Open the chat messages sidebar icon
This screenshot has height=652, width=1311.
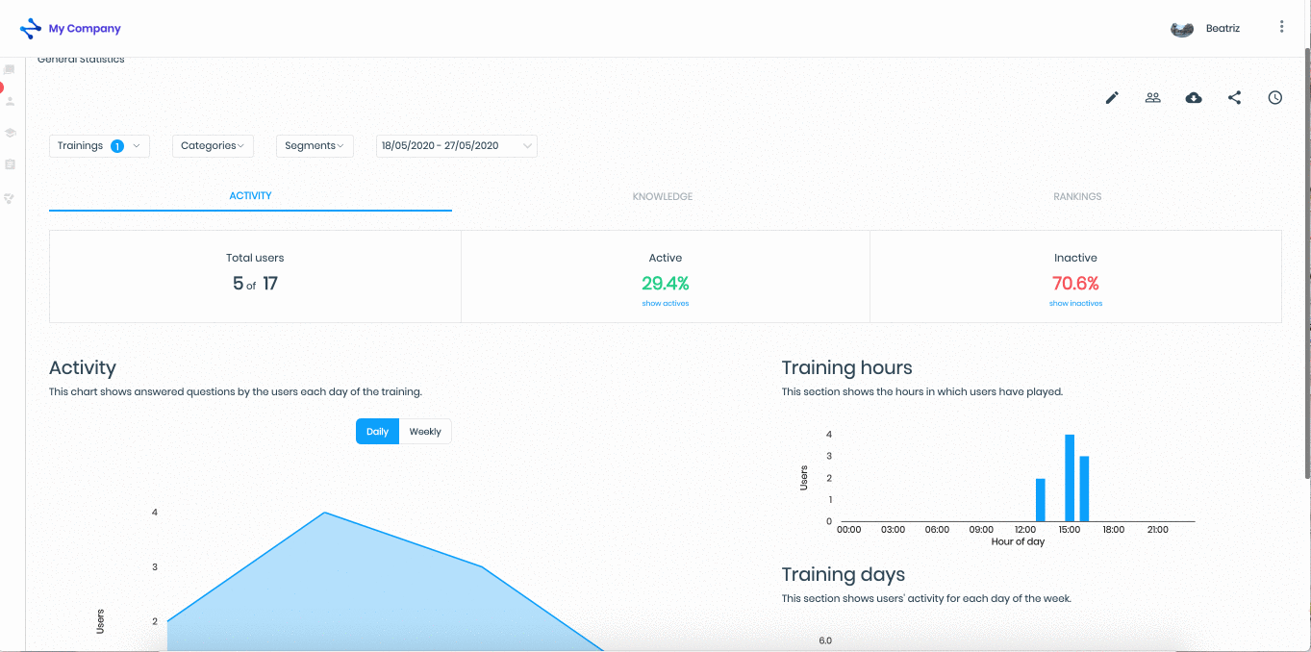10,70
